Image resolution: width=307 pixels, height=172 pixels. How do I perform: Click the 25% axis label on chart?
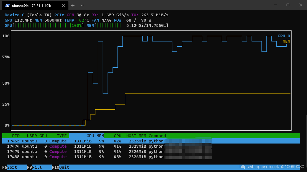(x=6, y=104)
